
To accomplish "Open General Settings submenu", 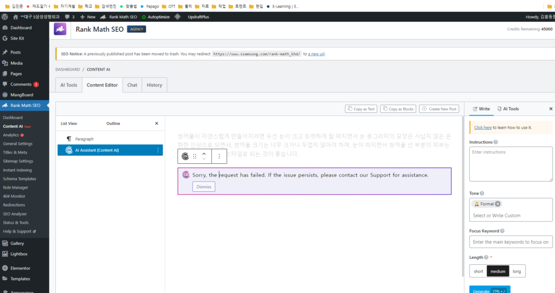I will [x=18, y=144].
